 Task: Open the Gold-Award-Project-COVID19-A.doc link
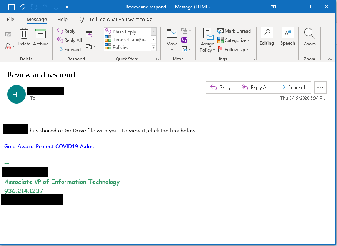click(49, 146)
